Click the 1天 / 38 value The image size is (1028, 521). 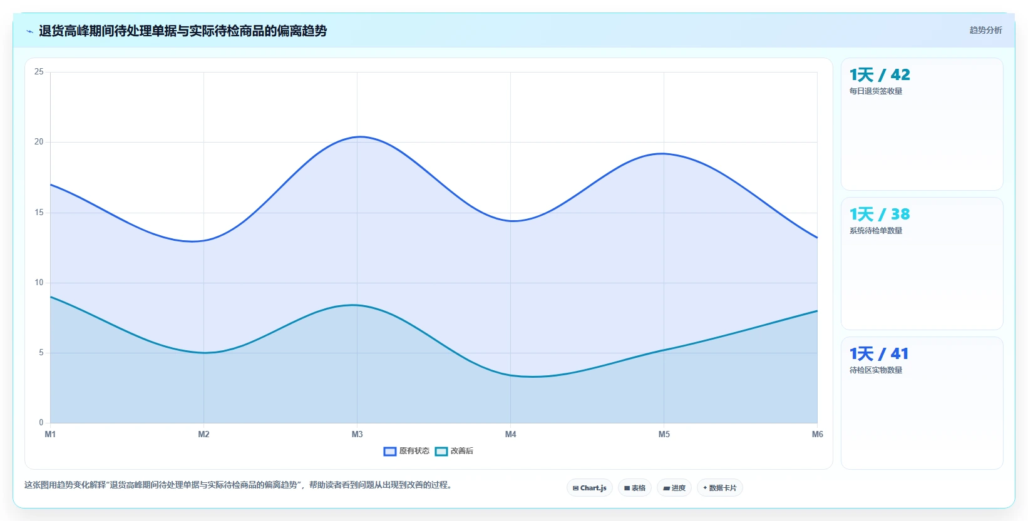pyautogui.click(x=880, y=215)
